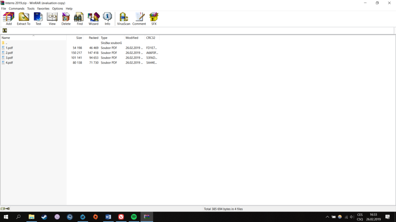Click the WinRAR taskbar button
This screenshot has width=396, height=222.
147,217
